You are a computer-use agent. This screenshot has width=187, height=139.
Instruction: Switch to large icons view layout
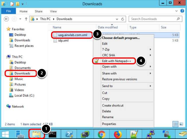click(x=181, y=124)
